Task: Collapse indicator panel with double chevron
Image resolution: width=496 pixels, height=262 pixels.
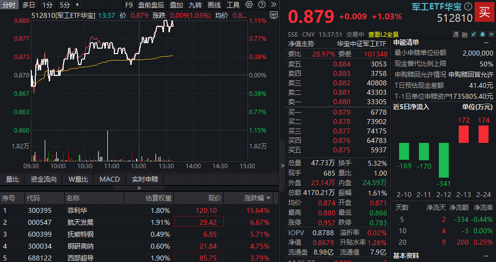Action: point(139,188)
